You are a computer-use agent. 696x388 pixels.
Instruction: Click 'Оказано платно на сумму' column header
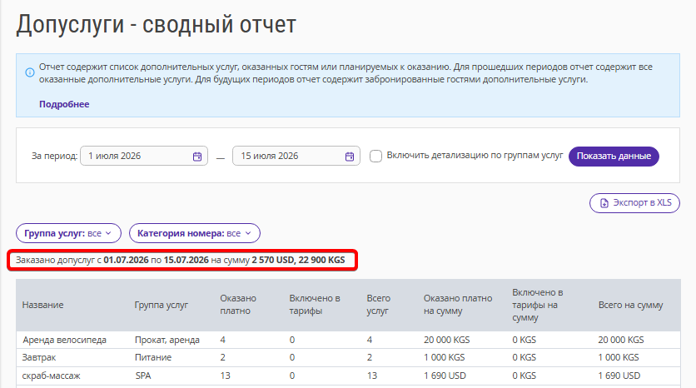point(458,305)
